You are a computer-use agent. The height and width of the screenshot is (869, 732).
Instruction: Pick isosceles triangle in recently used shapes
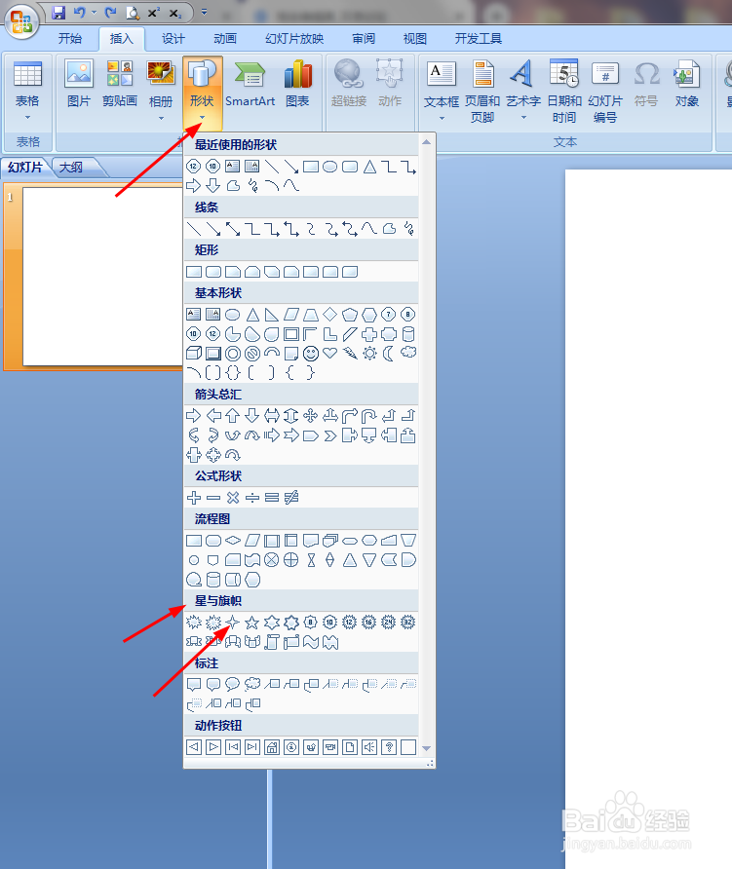pos(369,167)
